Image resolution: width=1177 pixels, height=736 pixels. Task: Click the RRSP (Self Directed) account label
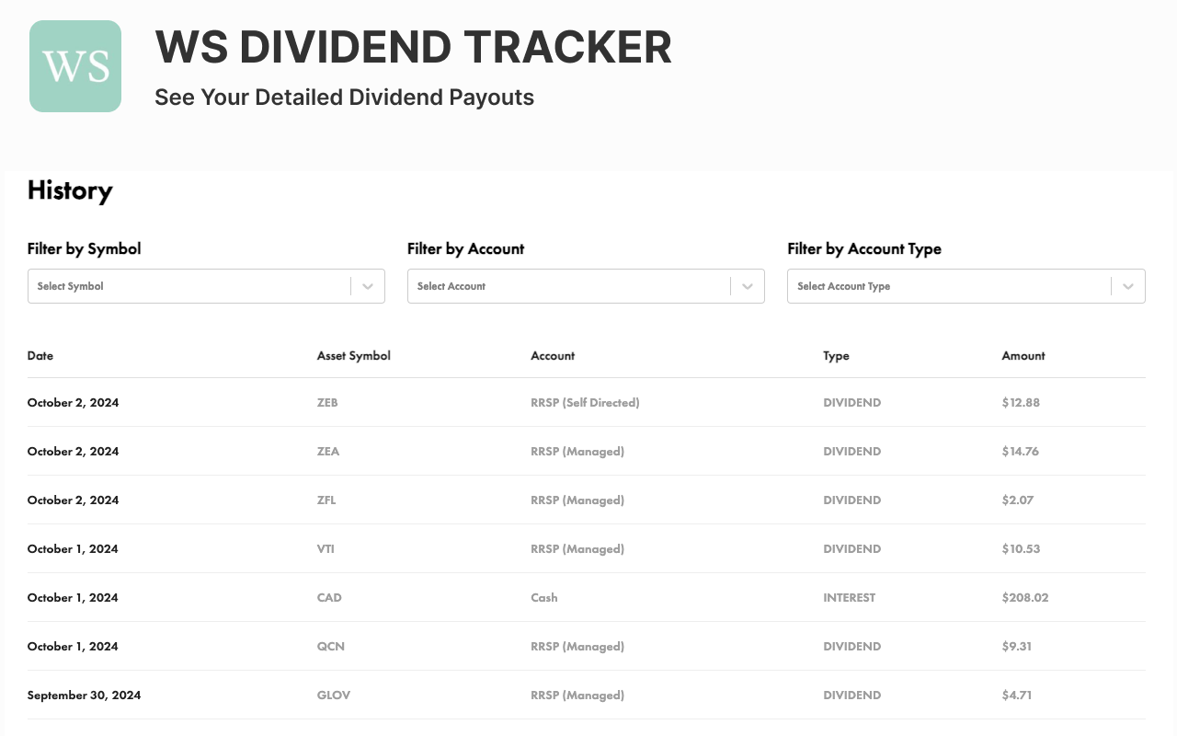pyautogui.click(x=585, y=402)
